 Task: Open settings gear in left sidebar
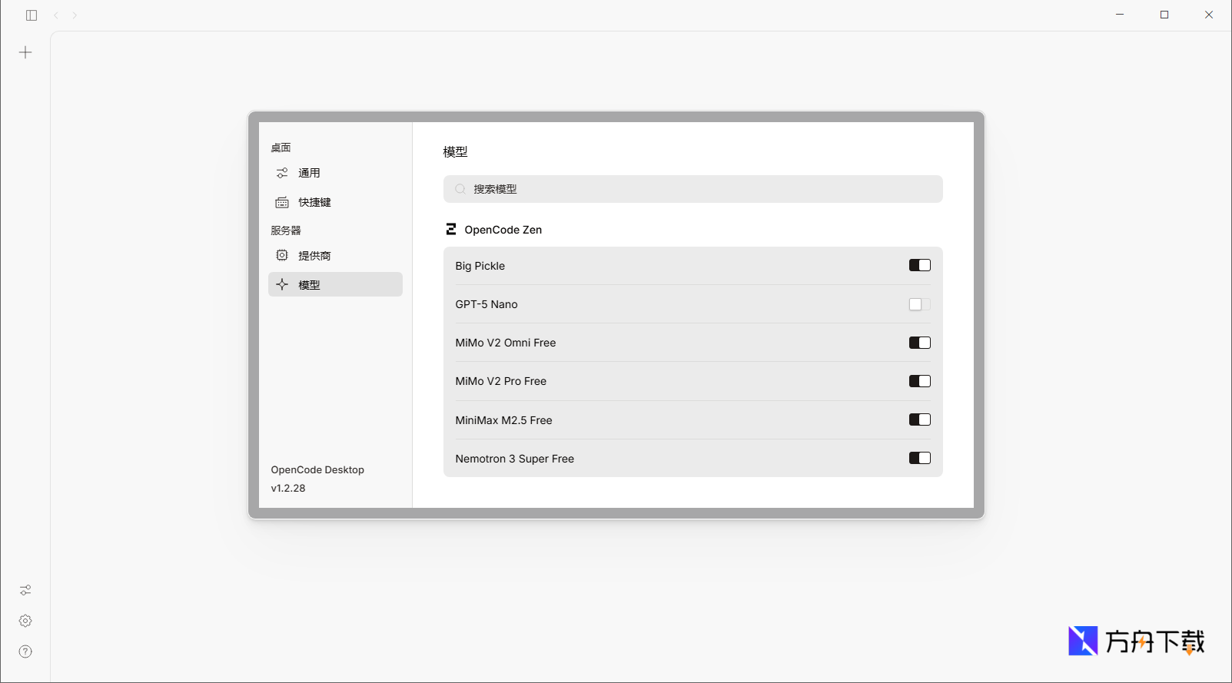25,621
